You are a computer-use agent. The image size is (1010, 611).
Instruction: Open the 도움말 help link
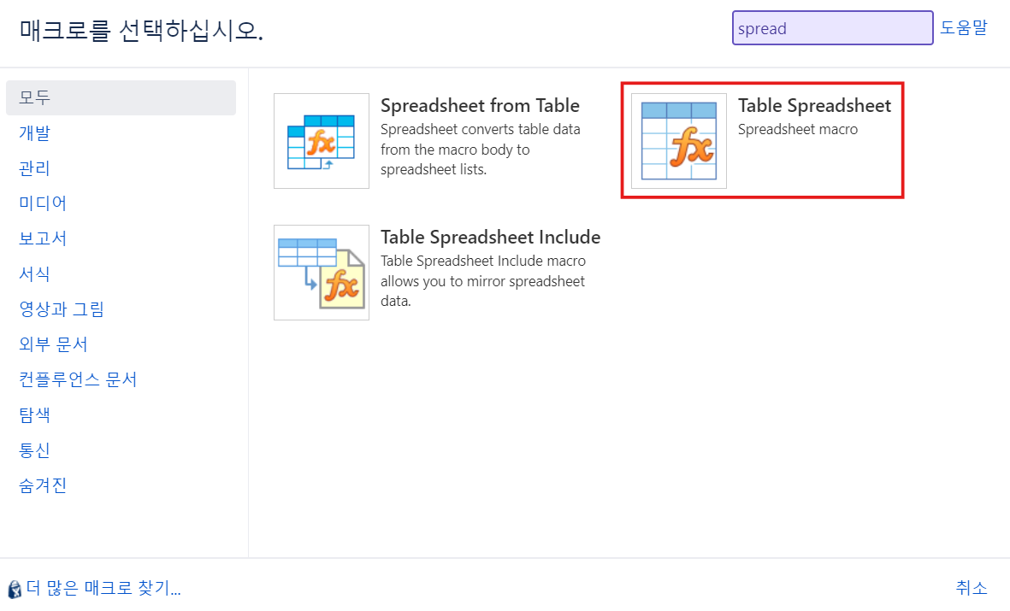(x=964, y=27)
